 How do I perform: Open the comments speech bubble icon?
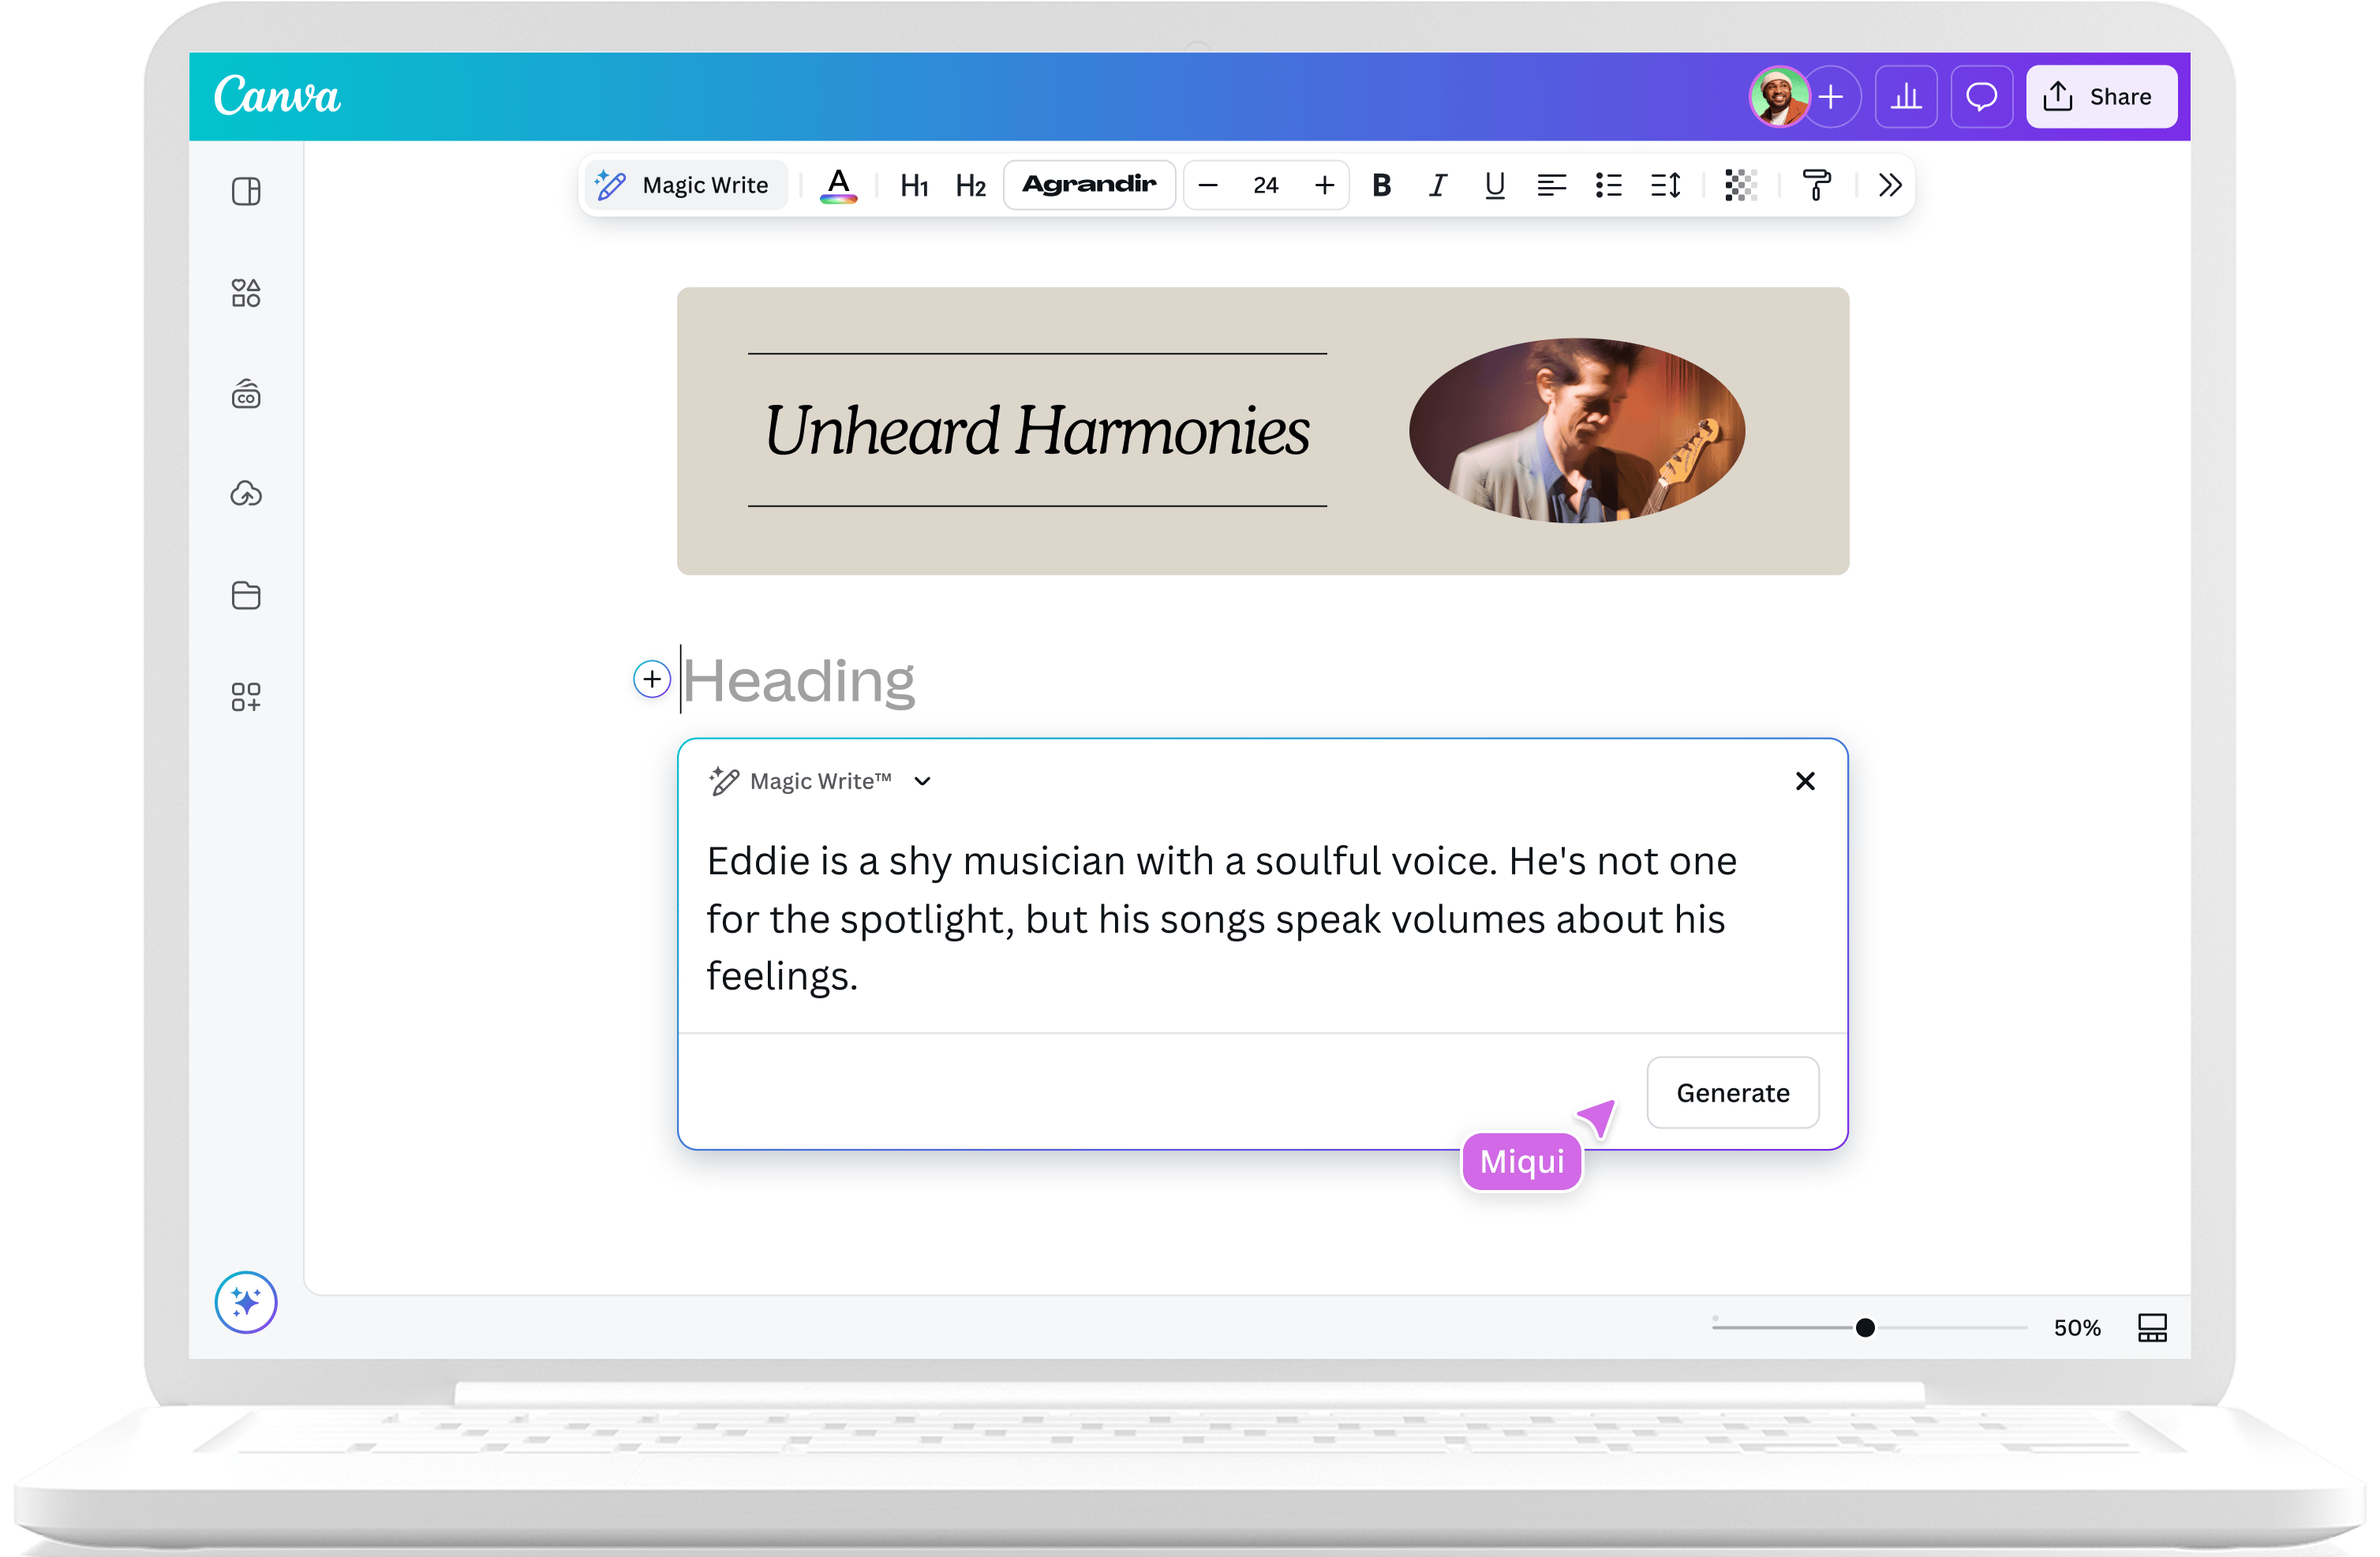pyautogui.click(x=1981, y=97)
